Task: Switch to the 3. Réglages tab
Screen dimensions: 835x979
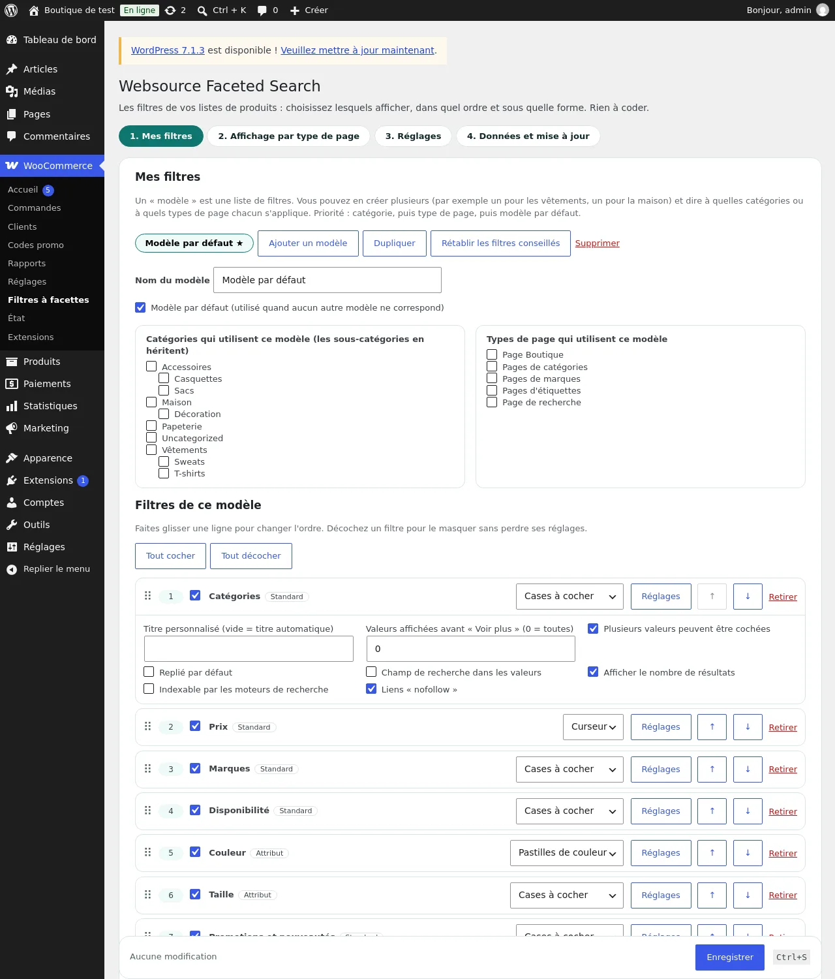Action: tap(413, 136)
